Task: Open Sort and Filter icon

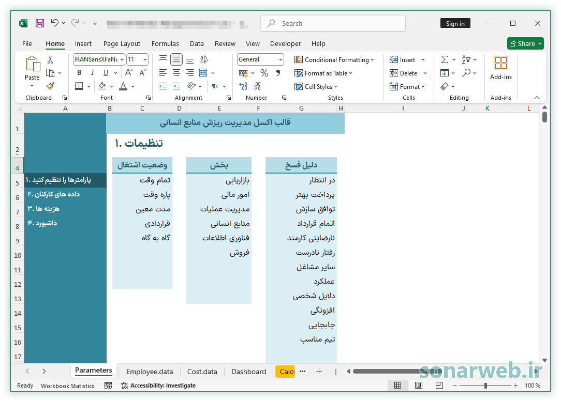Action: (x=466, y=59)
